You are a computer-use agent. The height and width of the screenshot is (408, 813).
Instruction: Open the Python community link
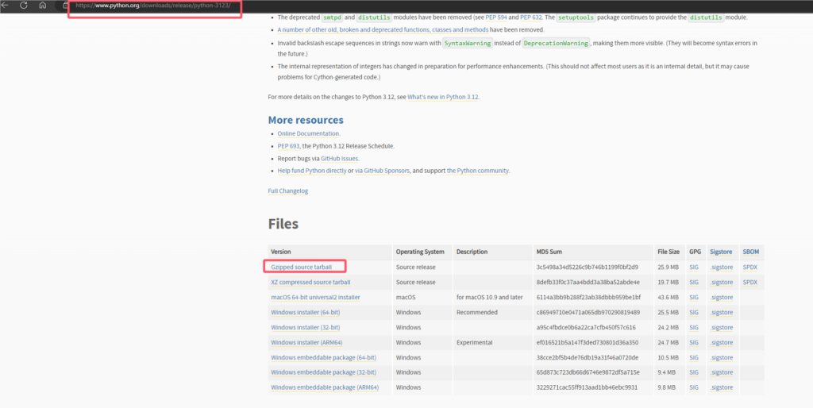click(477, 171)
